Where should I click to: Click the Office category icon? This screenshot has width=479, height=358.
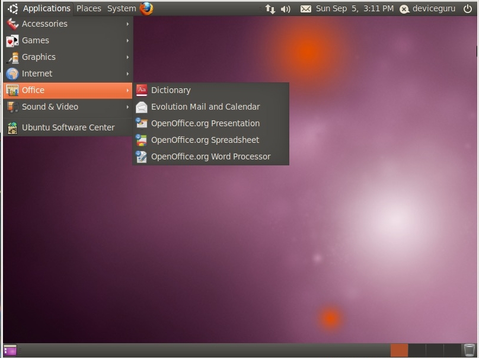pyautogui.click(x=12, y=90)
